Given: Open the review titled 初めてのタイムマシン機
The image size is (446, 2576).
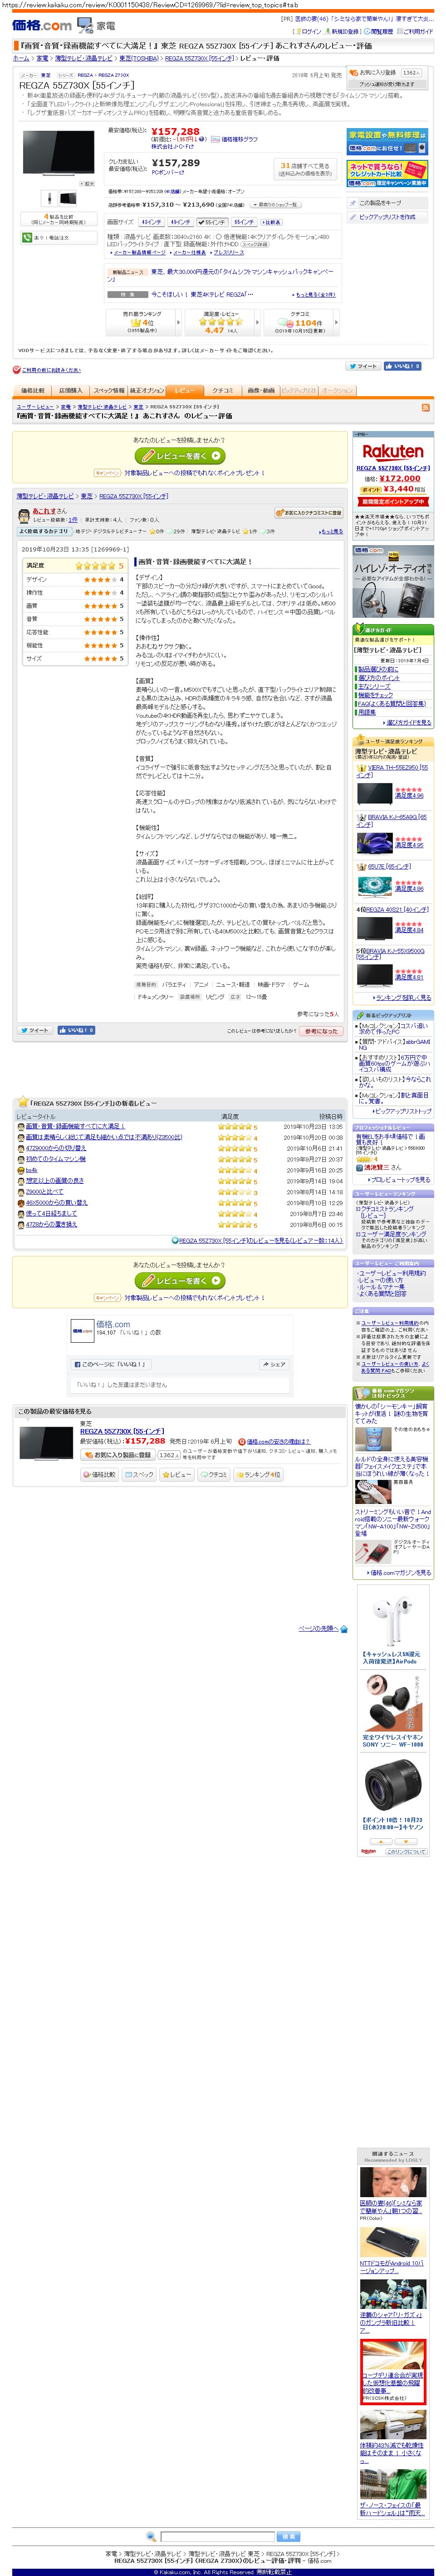Looking at the screenshot, I should pyautogui.click(x=55, y=1159).
